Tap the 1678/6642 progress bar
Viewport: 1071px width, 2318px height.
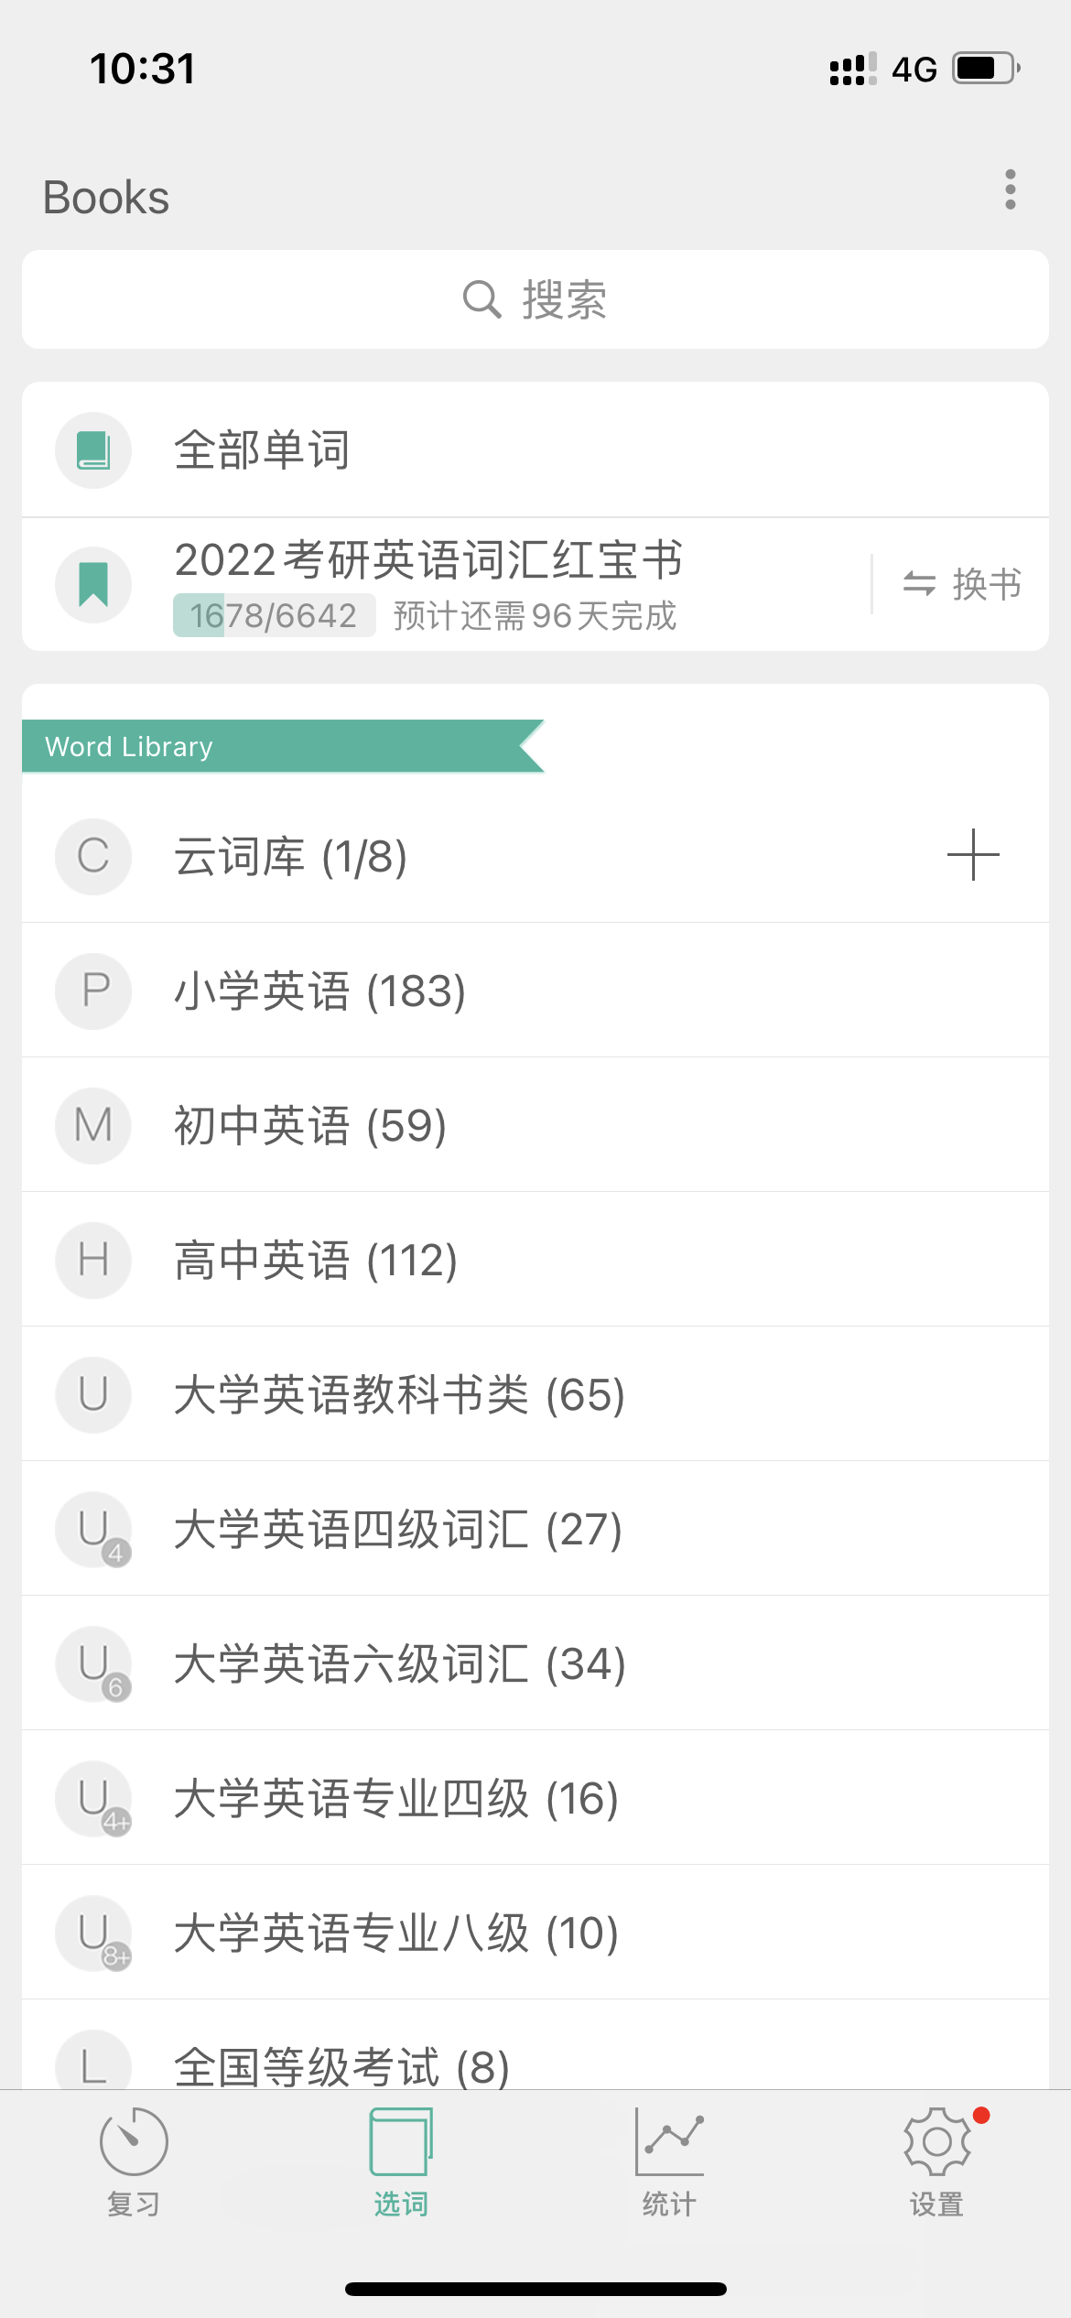point(274,615)
